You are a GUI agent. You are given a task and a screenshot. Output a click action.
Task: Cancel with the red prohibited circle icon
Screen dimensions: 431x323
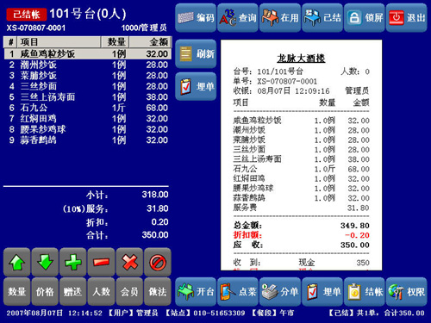pyautogui.click(x=158, y=262)
